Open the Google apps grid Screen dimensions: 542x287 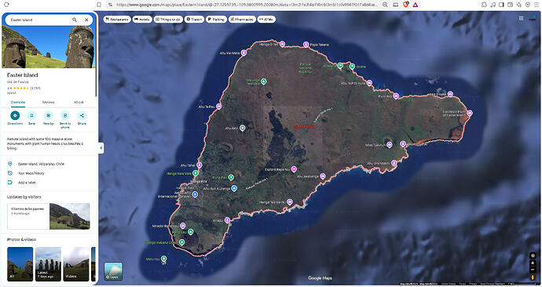(x=521, y=18)
